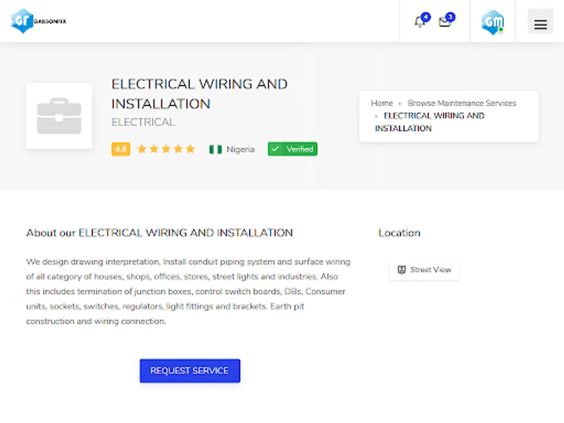Go to the Home breadcrumb link

tap(382, 103)
